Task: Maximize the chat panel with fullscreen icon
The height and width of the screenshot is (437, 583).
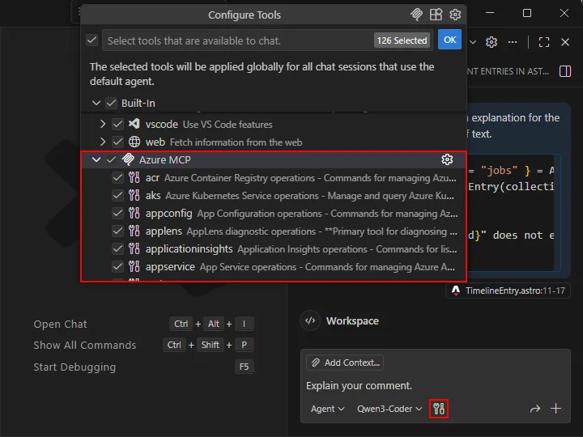Action: click(x=544, y=42)
